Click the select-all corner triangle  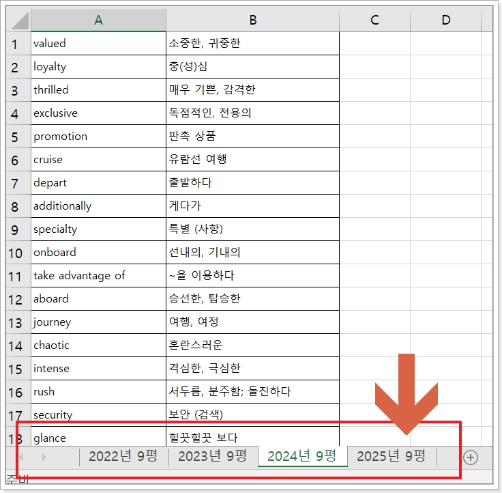pos(19,21)
